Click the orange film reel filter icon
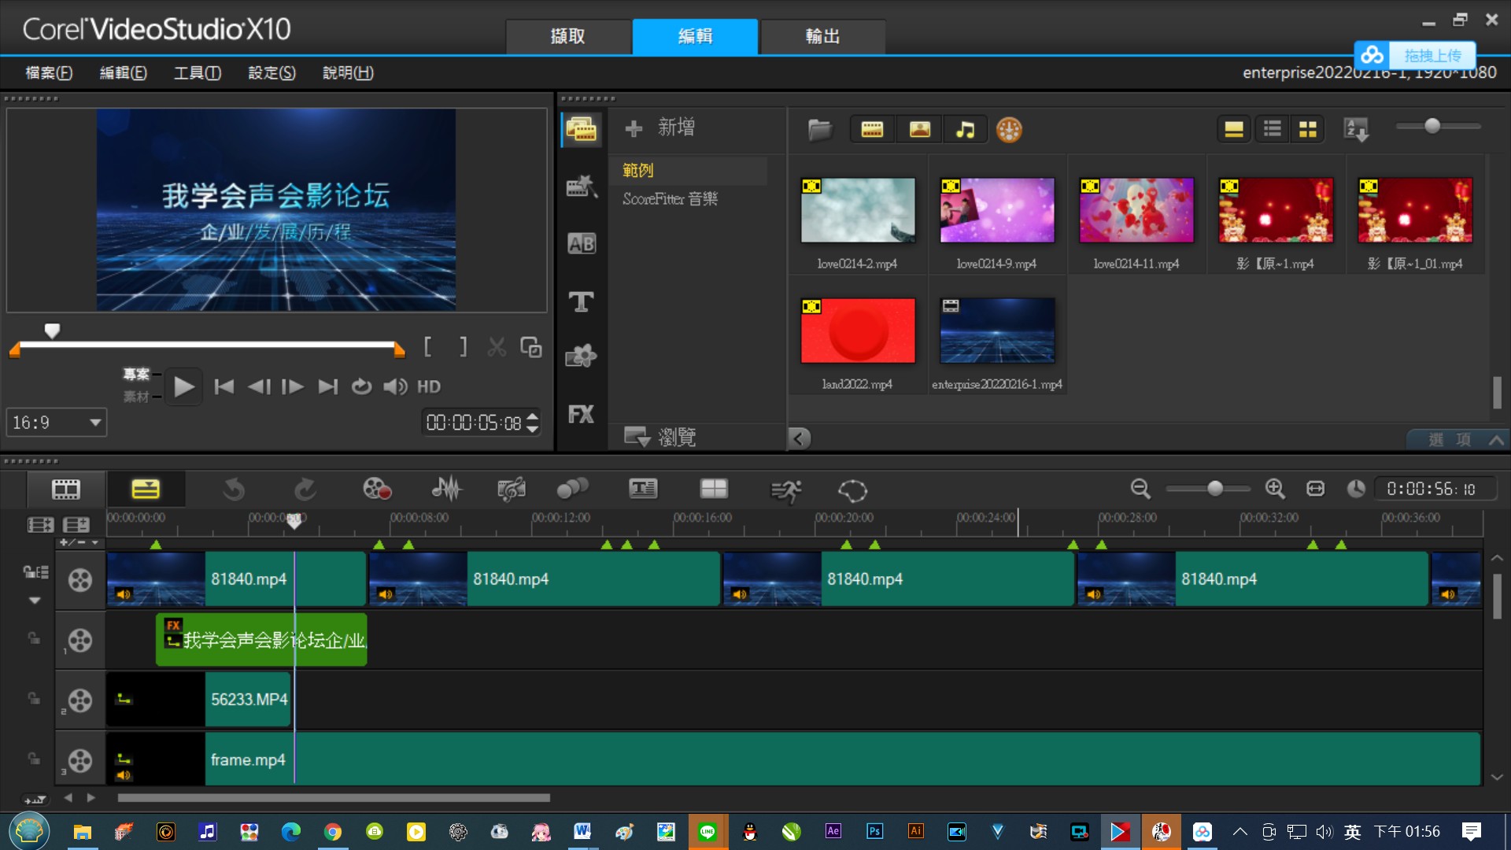Image resolution: width=1511 pixels, height=850 pixels. click(1009, 129)
